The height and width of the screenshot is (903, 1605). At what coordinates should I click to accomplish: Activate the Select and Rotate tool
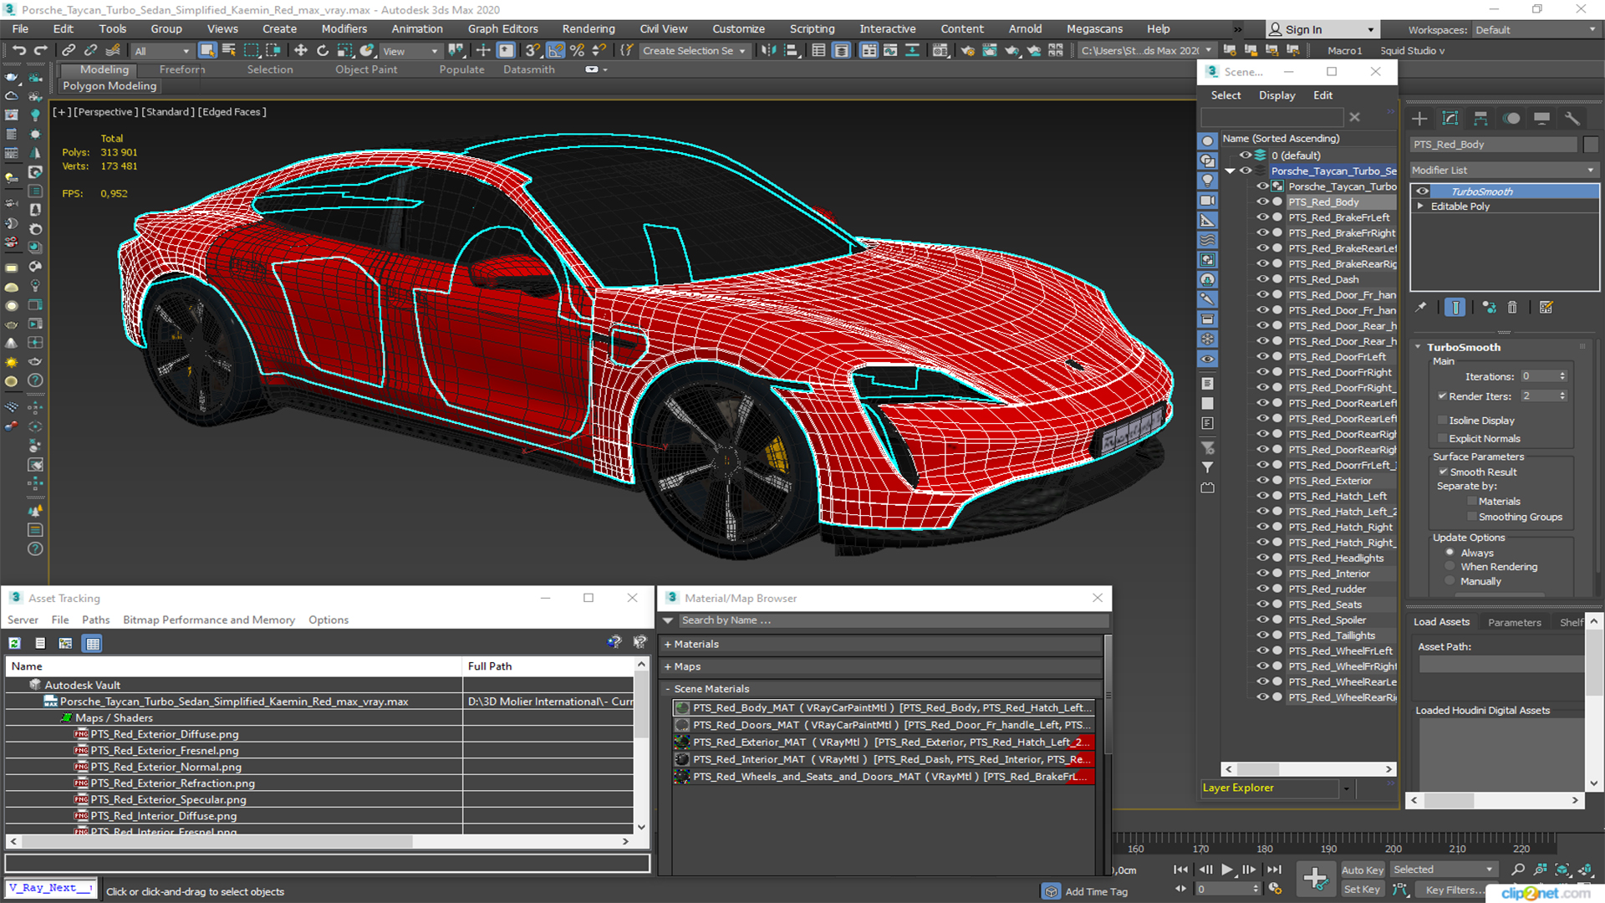[322, 50]
